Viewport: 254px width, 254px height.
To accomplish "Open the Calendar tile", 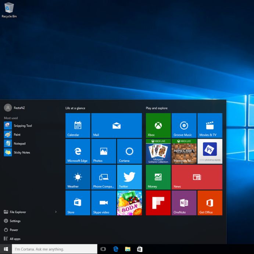I will tap(78, 125).
